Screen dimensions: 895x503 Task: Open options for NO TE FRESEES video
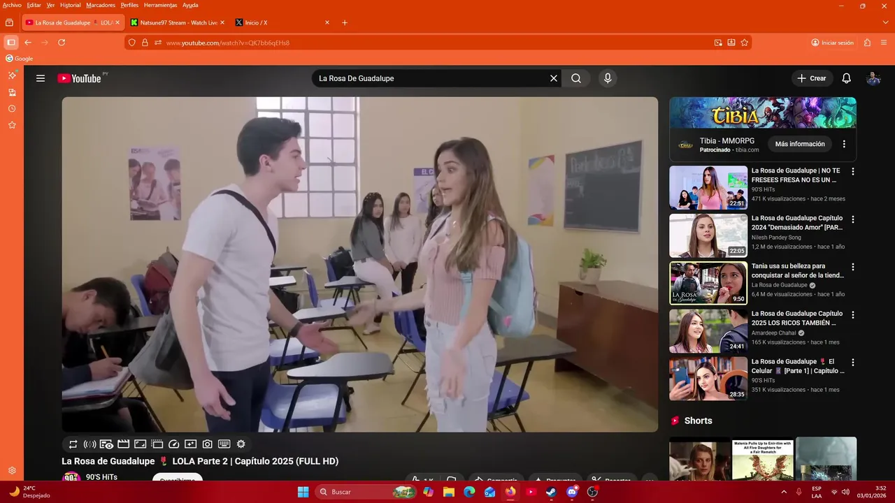pos(852,171)
